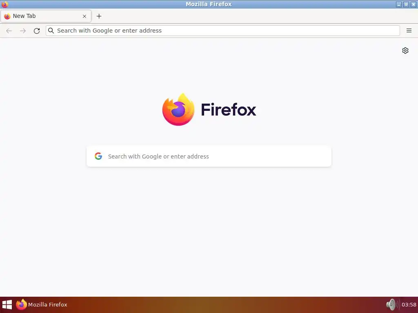418x313 pixels.
Task: Click the Mozilla Firefox title bar text
Action: [x=209, y=4]
